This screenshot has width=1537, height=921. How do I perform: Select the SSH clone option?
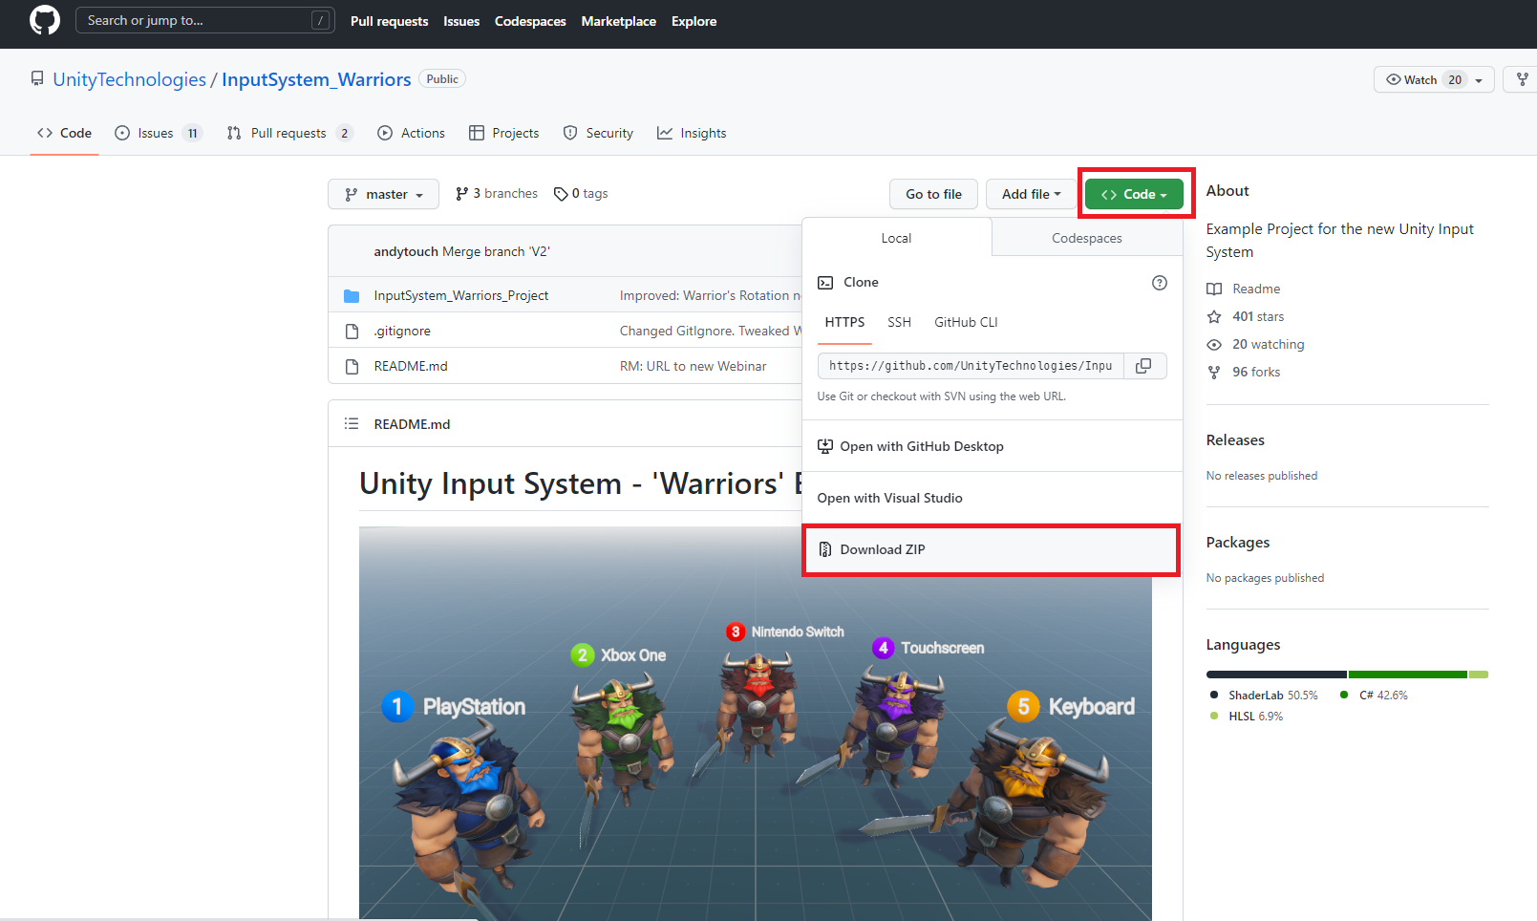(899, 322)
